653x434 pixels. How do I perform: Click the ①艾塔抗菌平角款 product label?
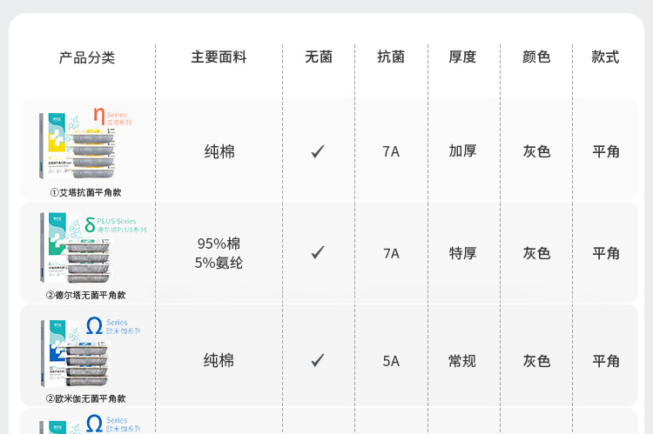85,192
